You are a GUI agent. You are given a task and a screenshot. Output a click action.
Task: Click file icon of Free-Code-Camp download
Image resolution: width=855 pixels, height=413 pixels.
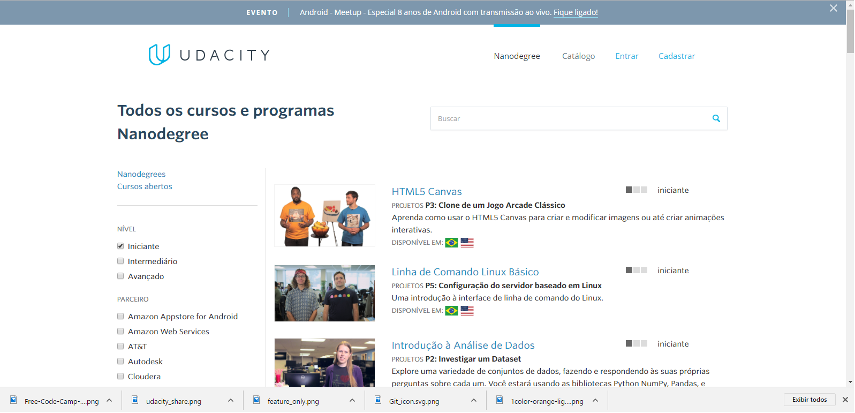14,400
